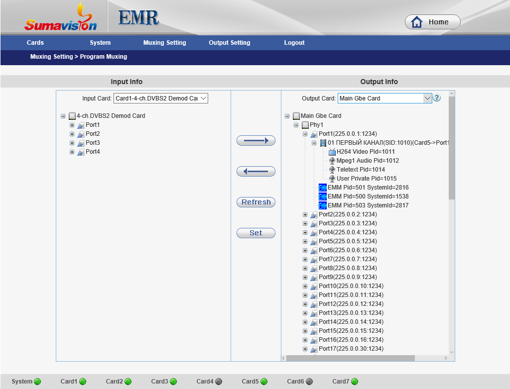Click the EMM Pid=501 icon
The width and height of the screenshot is (510, 389).
pos(323,188)
